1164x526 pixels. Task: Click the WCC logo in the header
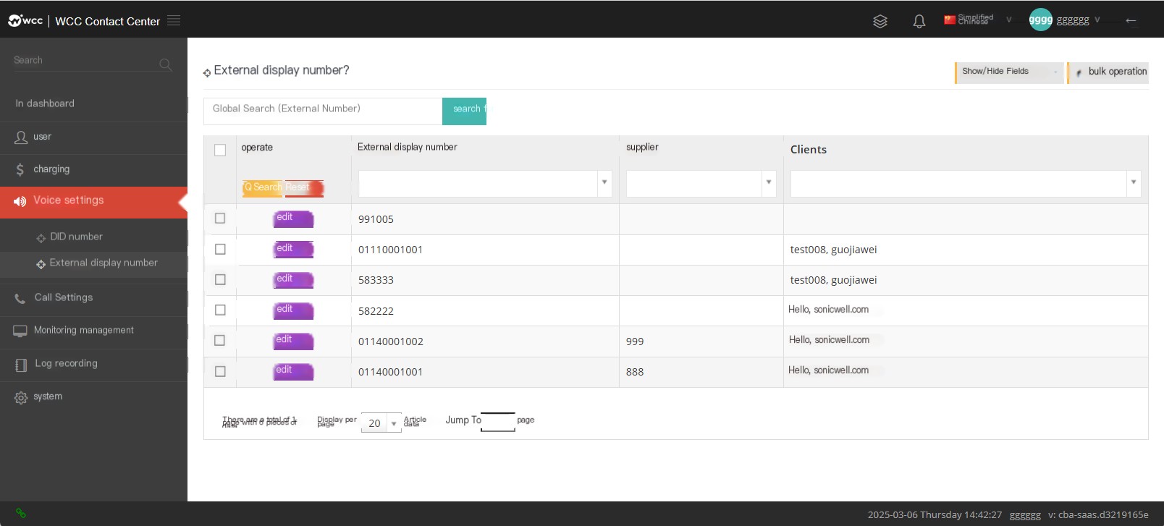pos(25,21)
